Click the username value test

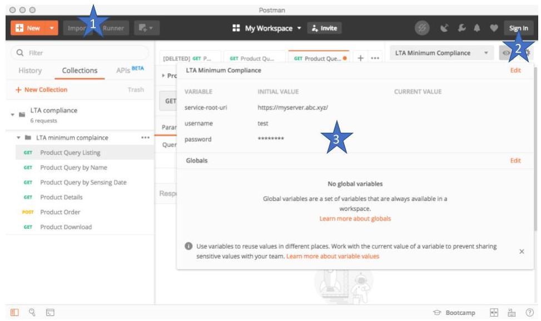point(263,123)
